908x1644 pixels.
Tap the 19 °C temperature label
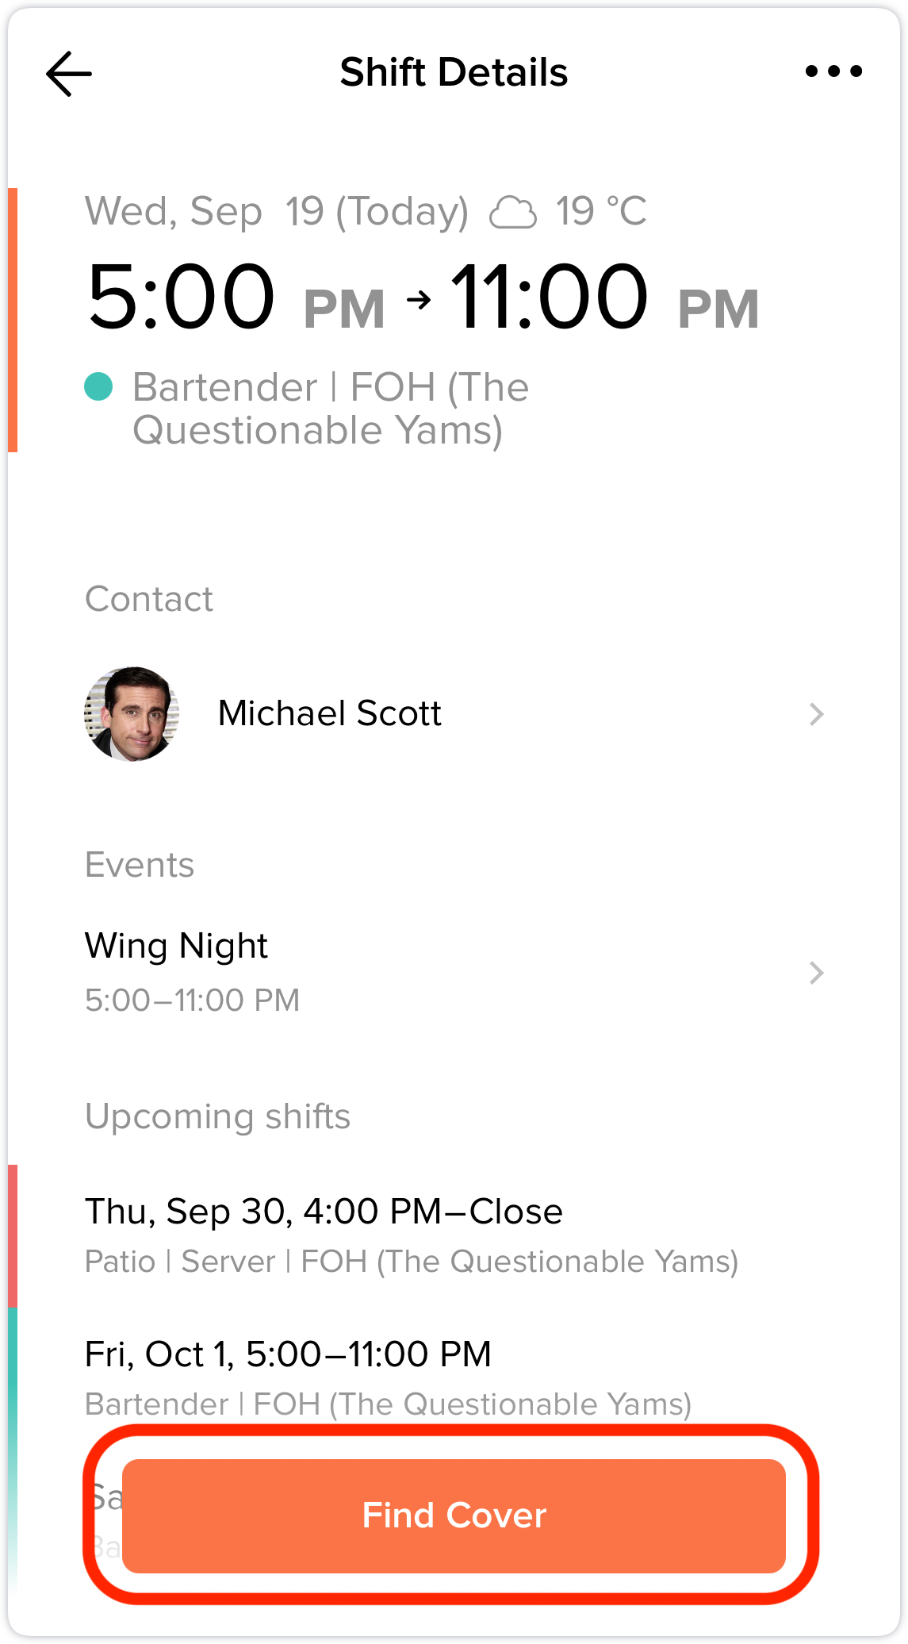601,211
